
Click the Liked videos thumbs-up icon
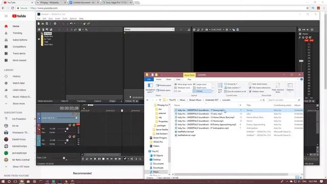6,90
